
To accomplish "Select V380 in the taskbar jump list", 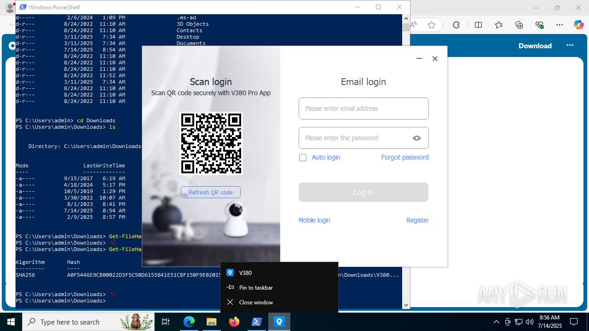I will coord(279,273).
